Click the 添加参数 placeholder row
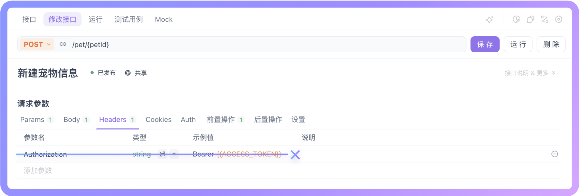 coord(38,170)
